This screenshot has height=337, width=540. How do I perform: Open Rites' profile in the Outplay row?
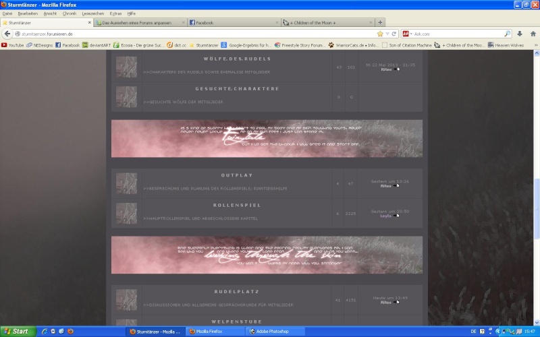pyautogui.click(x=385, y=186)
